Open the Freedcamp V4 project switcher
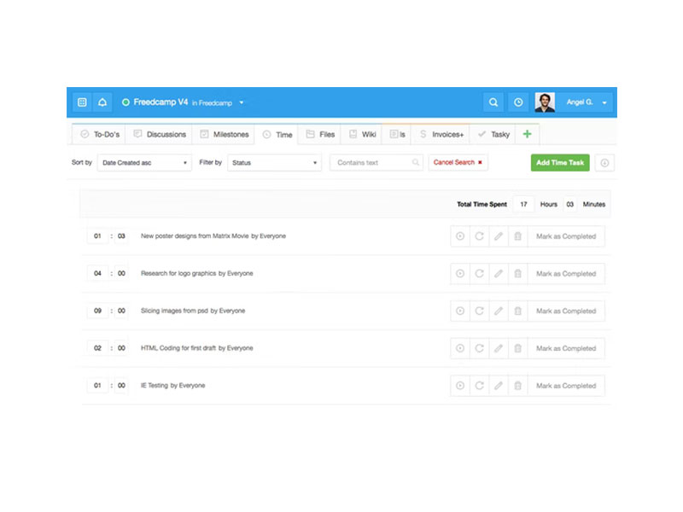Viewport: 683px width, 512px height. pos(183,102)
